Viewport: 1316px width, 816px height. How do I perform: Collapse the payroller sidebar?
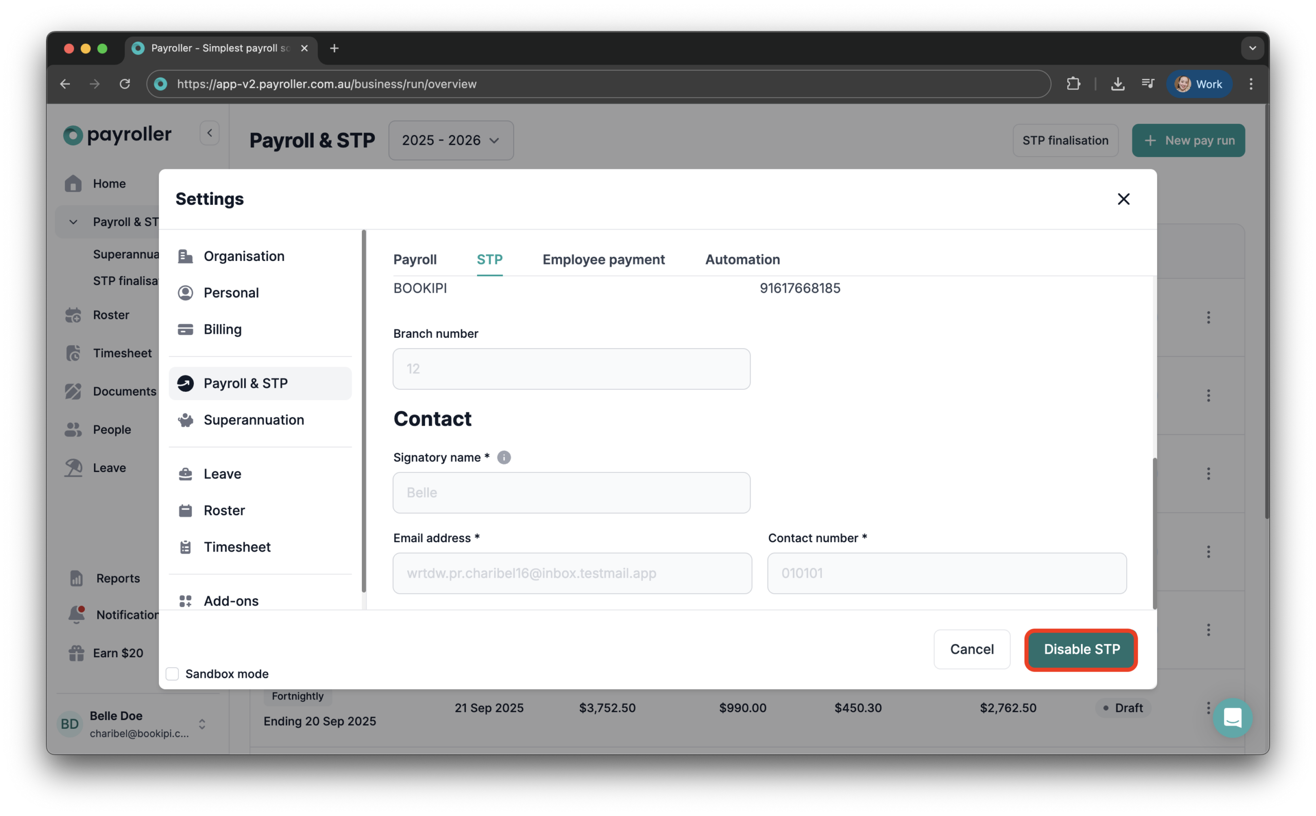pos(210,134)
